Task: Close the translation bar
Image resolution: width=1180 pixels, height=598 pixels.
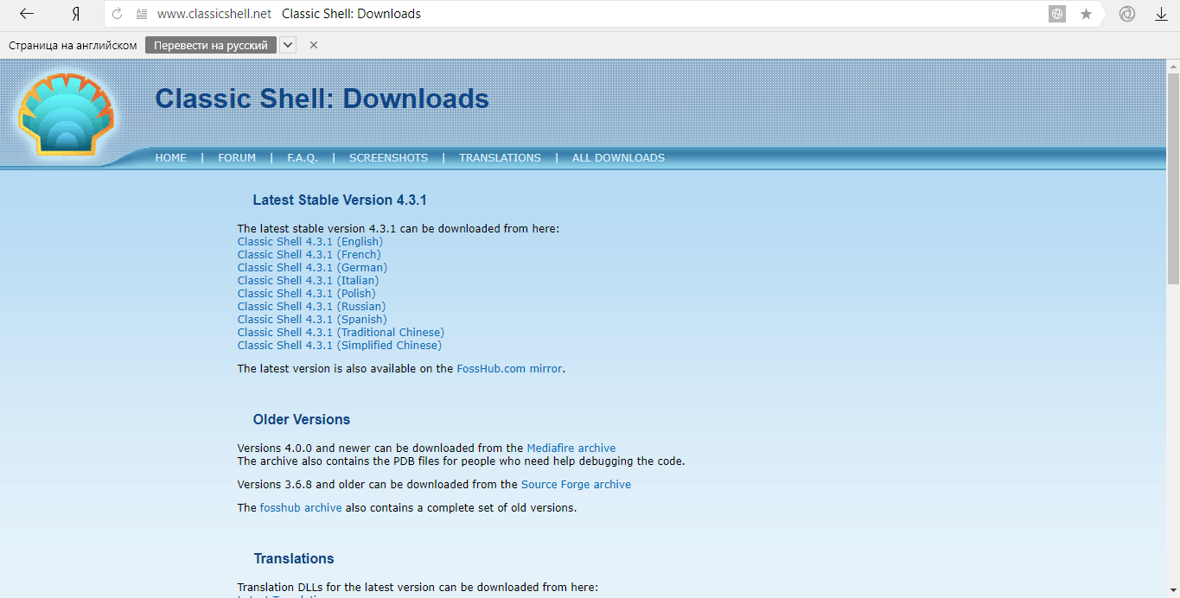Action: click(x=314, y=45)
